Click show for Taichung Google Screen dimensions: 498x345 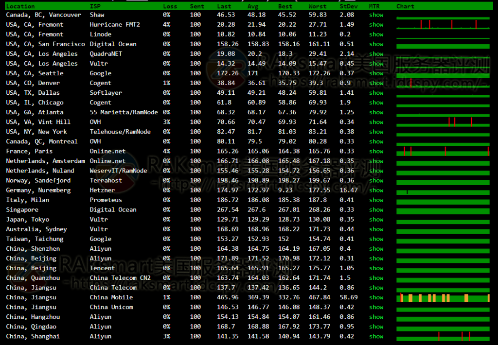[x=376, y=239]
